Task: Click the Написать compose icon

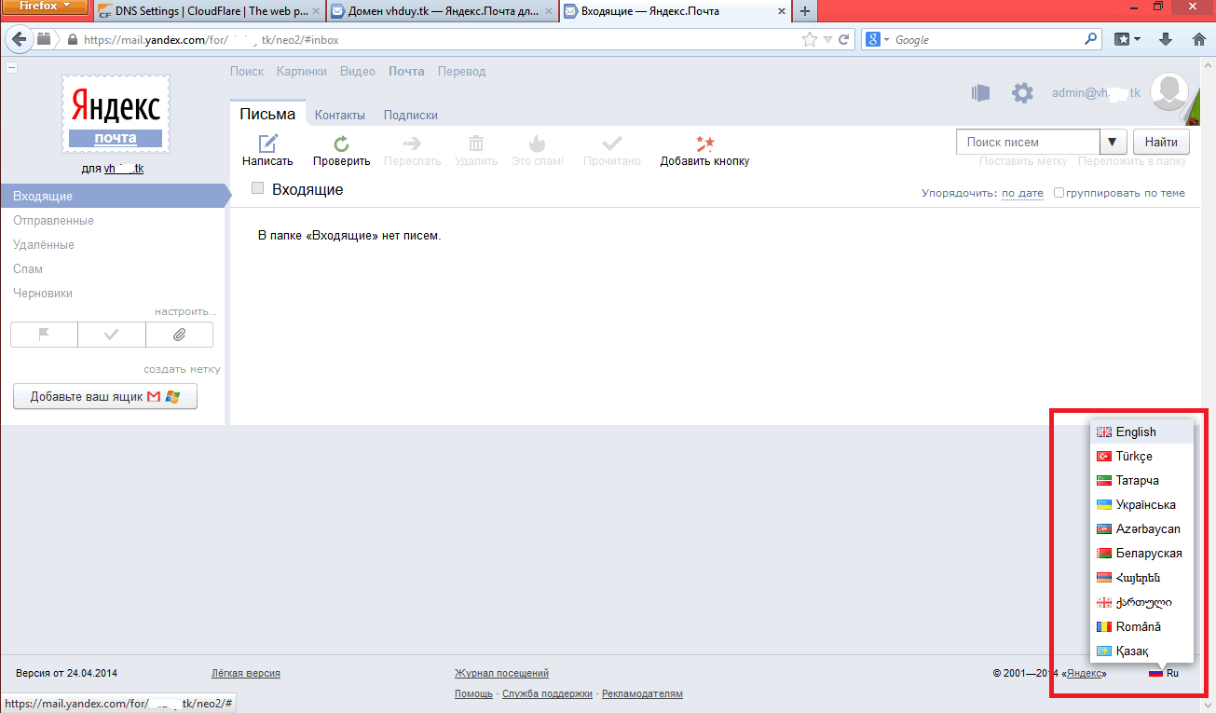Action: tap(267, 144)
